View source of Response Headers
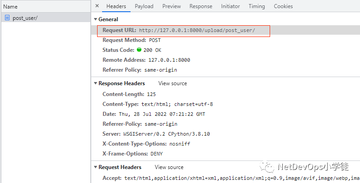This screenshot has width=360, height=183. pyautogui.click(x=173, y=83)
